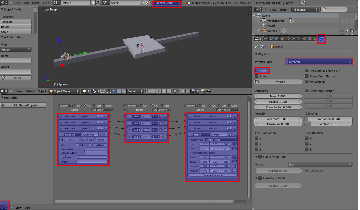Image resolution: width=360 pixels, height=210 pixels.
Task: Open the Modifiers wrench tab
Action: (x=293, y=39)
